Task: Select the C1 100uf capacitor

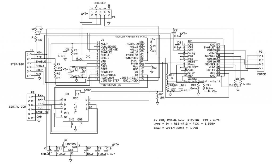Action: (x=49, y=151)
